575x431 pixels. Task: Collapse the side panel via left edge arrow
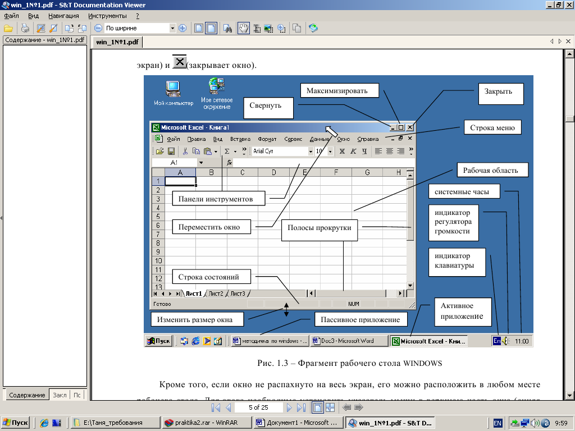(x=2, y=218)
